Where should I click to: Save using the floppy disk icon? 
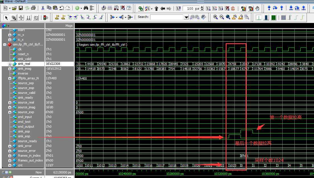[x=21, y=8]
